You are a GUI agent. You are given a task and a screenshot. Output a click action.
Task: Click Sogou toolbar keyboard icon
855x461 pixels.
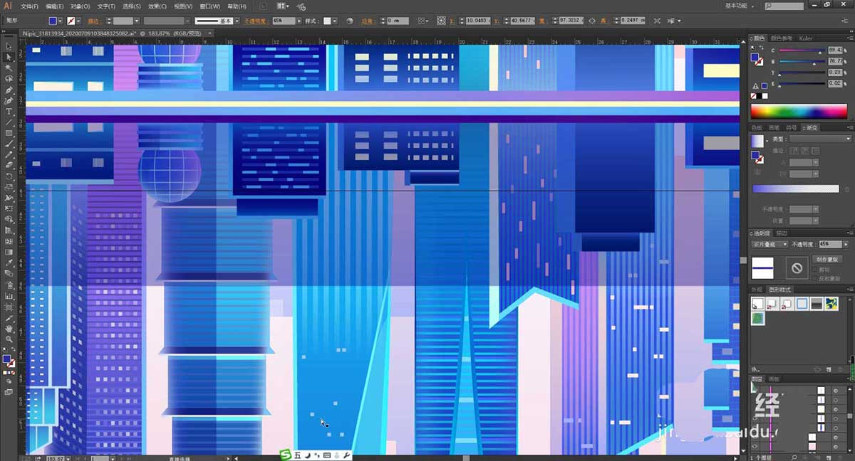click(x=326, y=455)
